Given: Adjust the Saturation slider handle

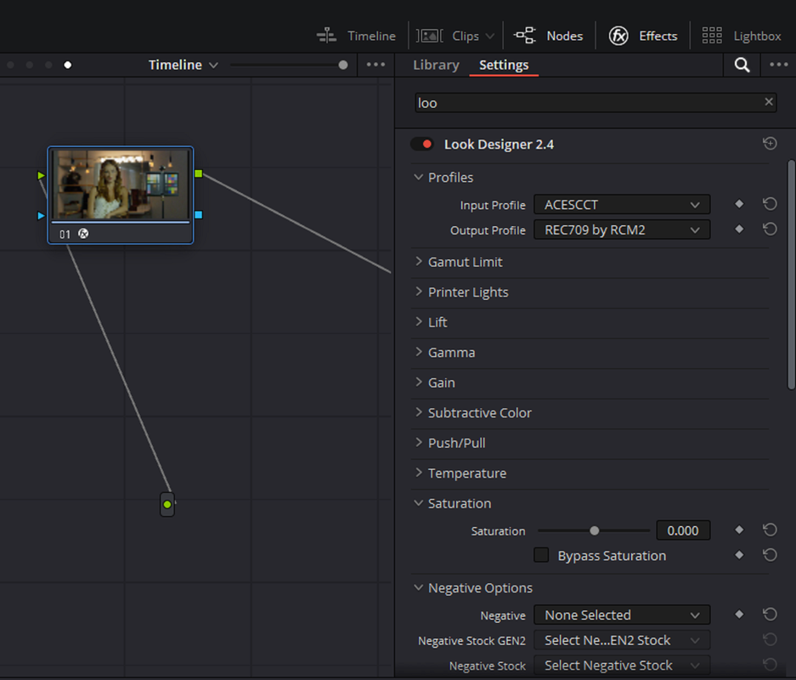Looking at the screenshot, I should click(x=594, y=530).
